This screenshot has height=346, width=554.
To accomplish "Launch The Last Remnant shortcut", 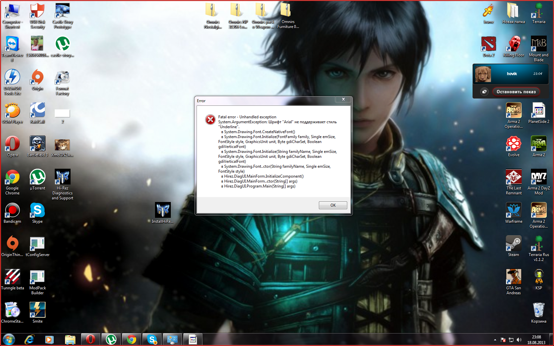I will [514, 182].
